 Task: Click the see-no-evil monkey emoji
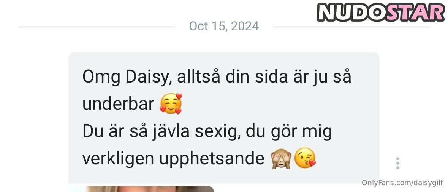point(281,159)
